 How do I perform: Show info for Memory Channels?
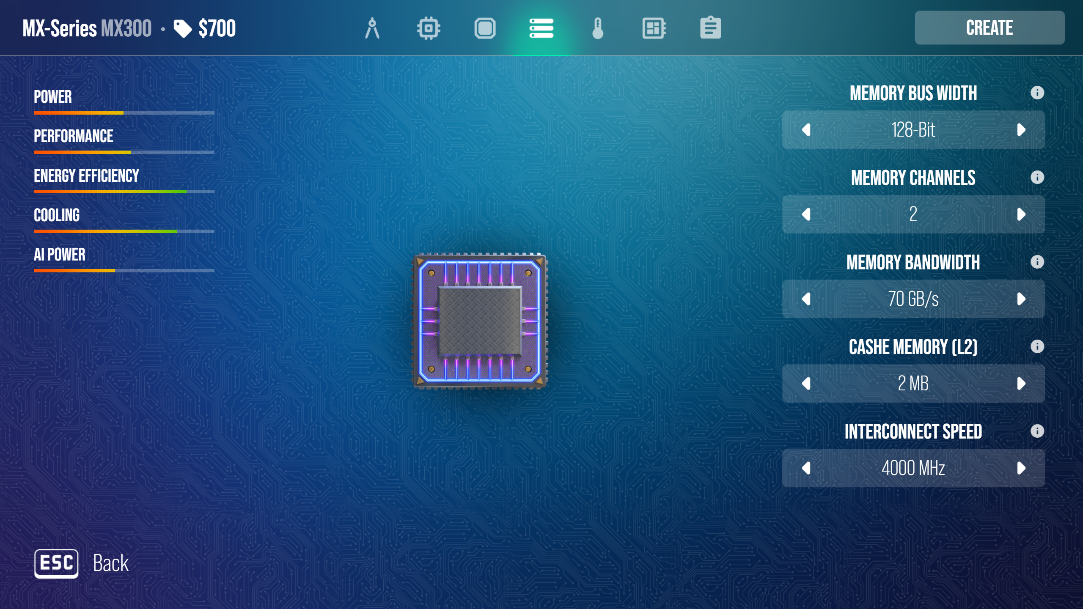1037,177
